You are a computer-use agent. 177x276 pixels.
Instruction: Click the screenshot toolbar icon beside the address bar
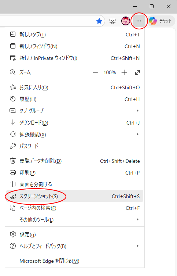coord(113,21)
